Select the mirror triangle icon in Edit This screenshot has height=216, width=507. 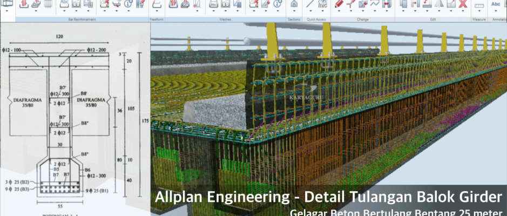tap(440, 4)
